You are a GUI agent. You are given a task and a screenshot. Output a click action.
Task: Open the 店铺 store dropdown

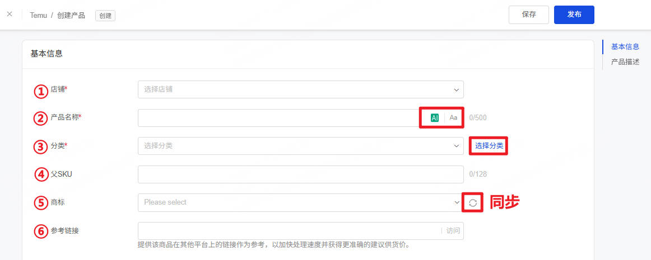(301, 89)
